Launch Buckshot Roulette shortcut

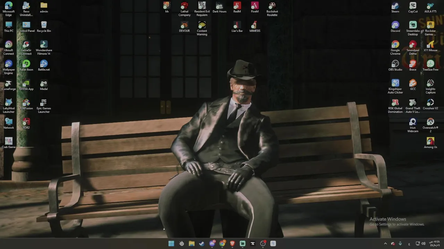272,9
